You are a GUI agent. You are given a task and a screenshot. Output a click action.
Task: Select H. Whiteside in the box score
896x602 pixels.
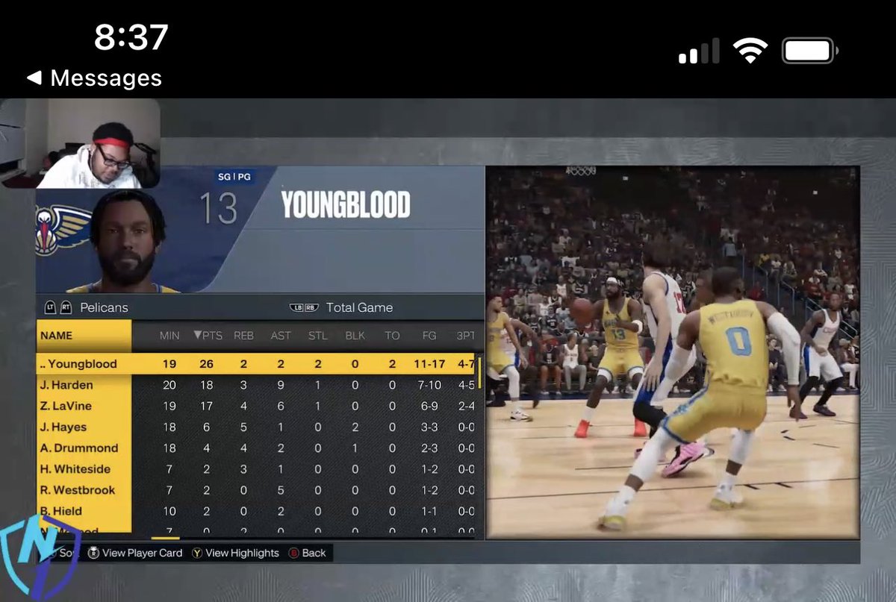(75, 468)
